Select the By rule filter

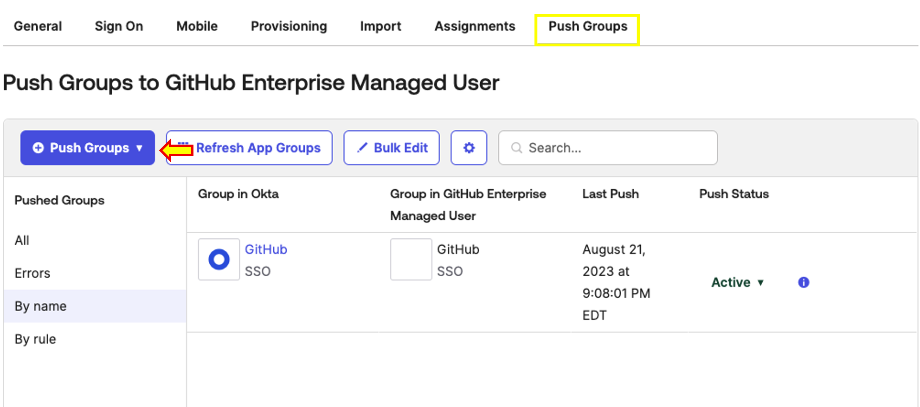click(x=95, y=339)
